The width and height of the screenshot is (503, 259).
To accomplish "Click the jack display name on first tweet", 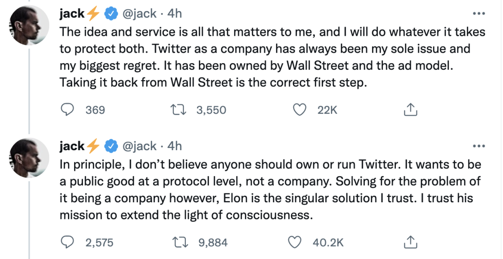I will 72,14.
